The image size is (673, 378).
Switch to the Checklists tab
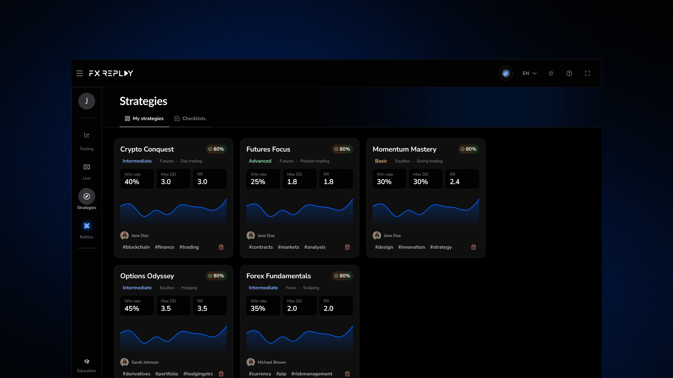coord(190,119)
